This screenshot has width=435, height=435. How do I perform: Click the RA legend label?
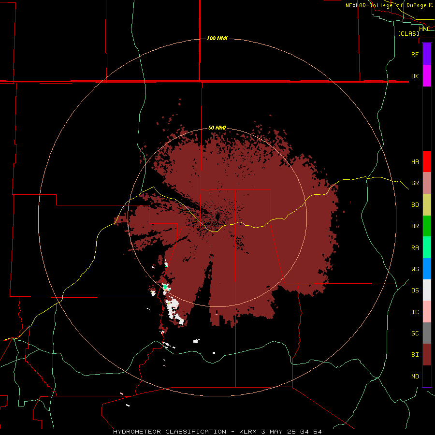[415, 248]
